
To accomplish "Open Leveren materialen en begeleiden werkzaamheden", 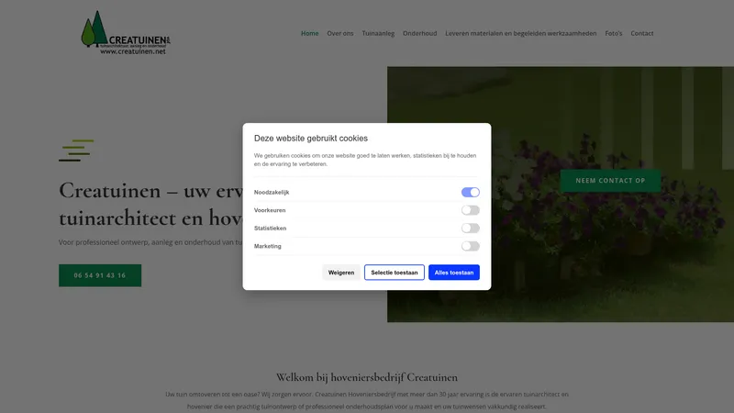I will pos(520,33).
